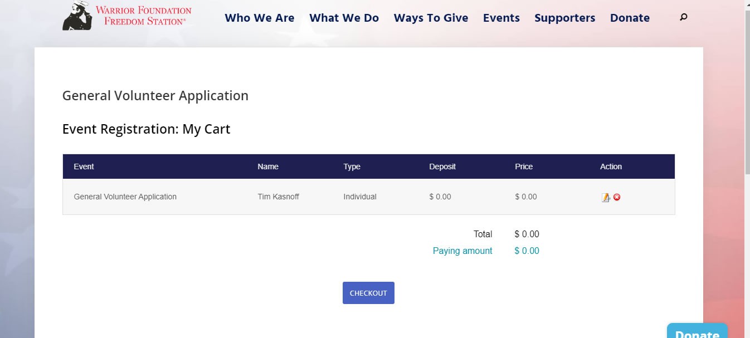Click the Action column header

pyautogui.click(x=611, y=166)
